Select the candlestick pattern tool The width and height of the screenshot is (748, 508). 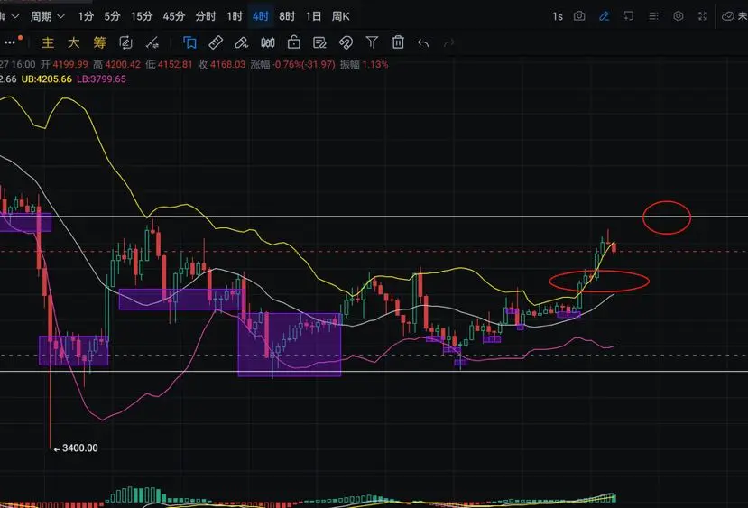(x=268, y=43)
